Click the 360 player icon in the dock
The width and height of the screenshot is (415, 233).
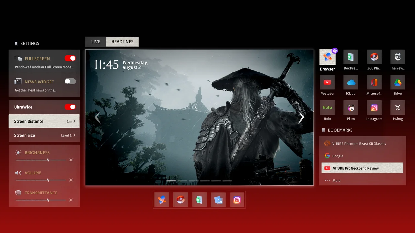180,200
